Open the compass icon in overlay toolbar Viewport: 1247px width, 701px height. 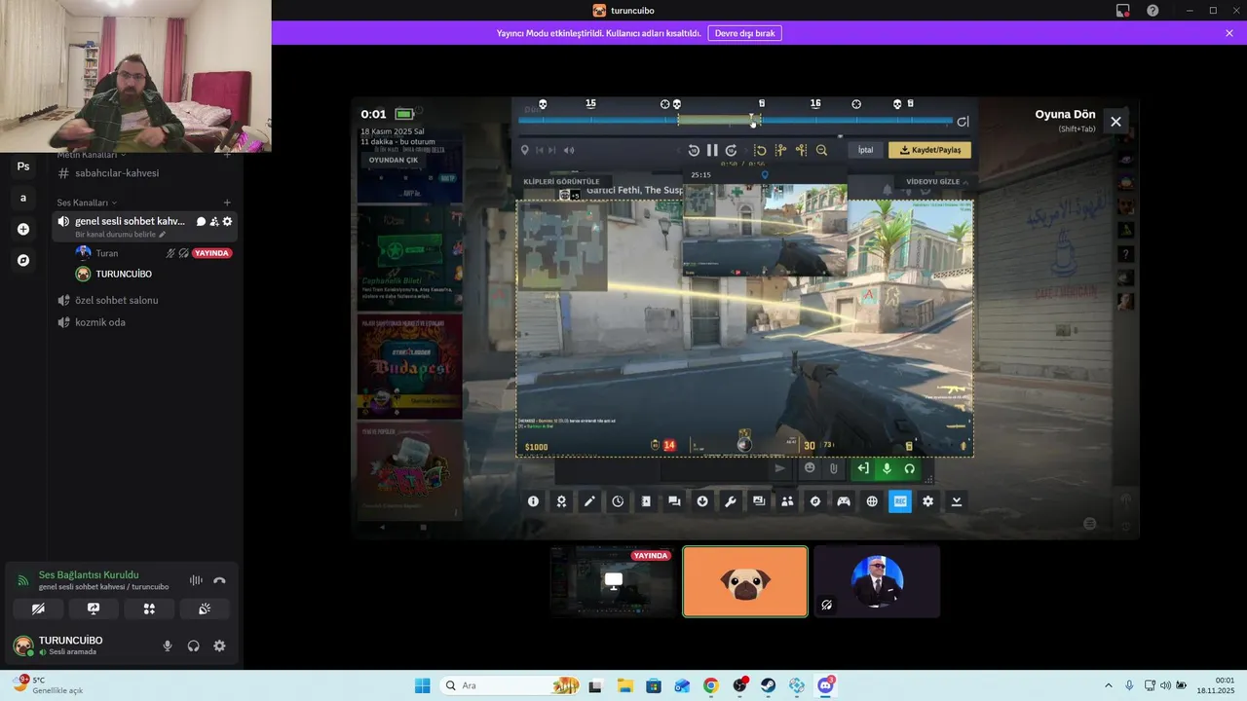(815, 501)
